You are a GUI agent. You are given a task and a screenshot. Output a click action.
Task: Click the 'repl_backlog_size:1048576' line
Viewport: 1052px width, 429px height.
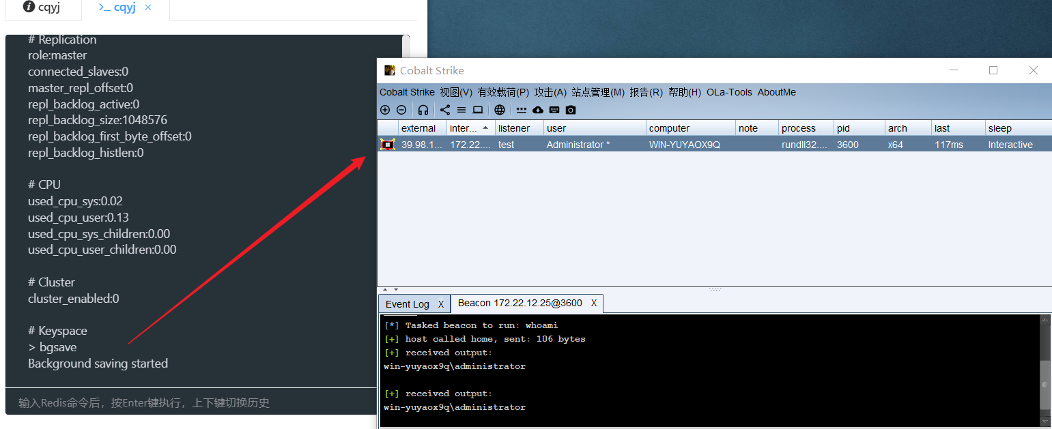click(x=98, y=120)
